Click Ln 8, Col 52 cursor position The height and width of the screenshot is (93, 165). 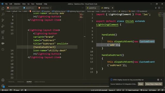pos(99,90)
